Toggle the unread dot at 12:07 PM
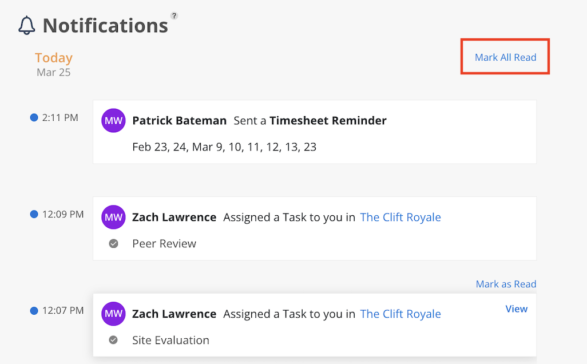 (x=34, y=311)
